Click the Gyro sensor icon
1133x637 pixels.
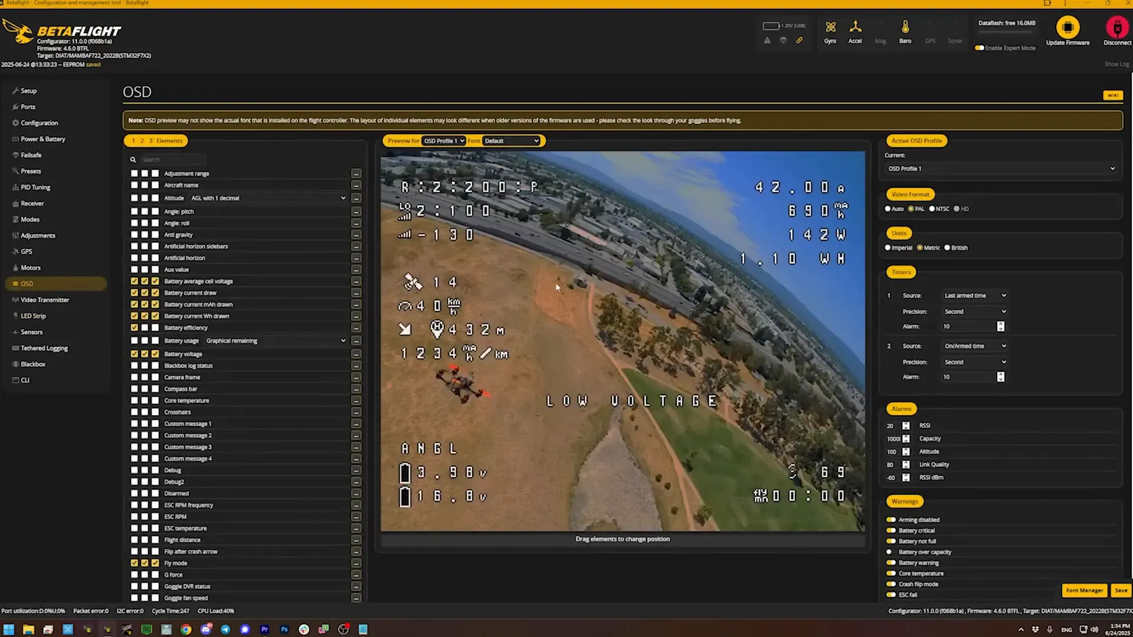(x=830, y=28)
